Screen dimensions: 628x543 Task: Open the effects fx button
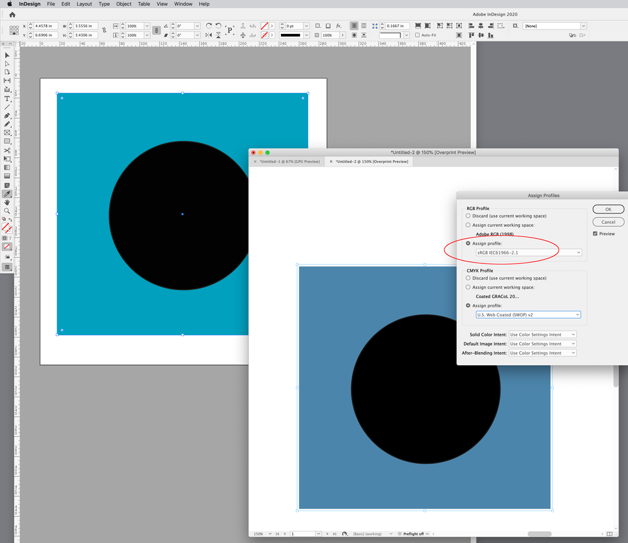click(338, 26)
